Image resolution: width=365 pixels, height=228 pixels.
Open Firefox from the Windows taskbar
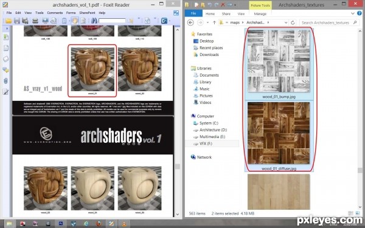click(99, 224)
